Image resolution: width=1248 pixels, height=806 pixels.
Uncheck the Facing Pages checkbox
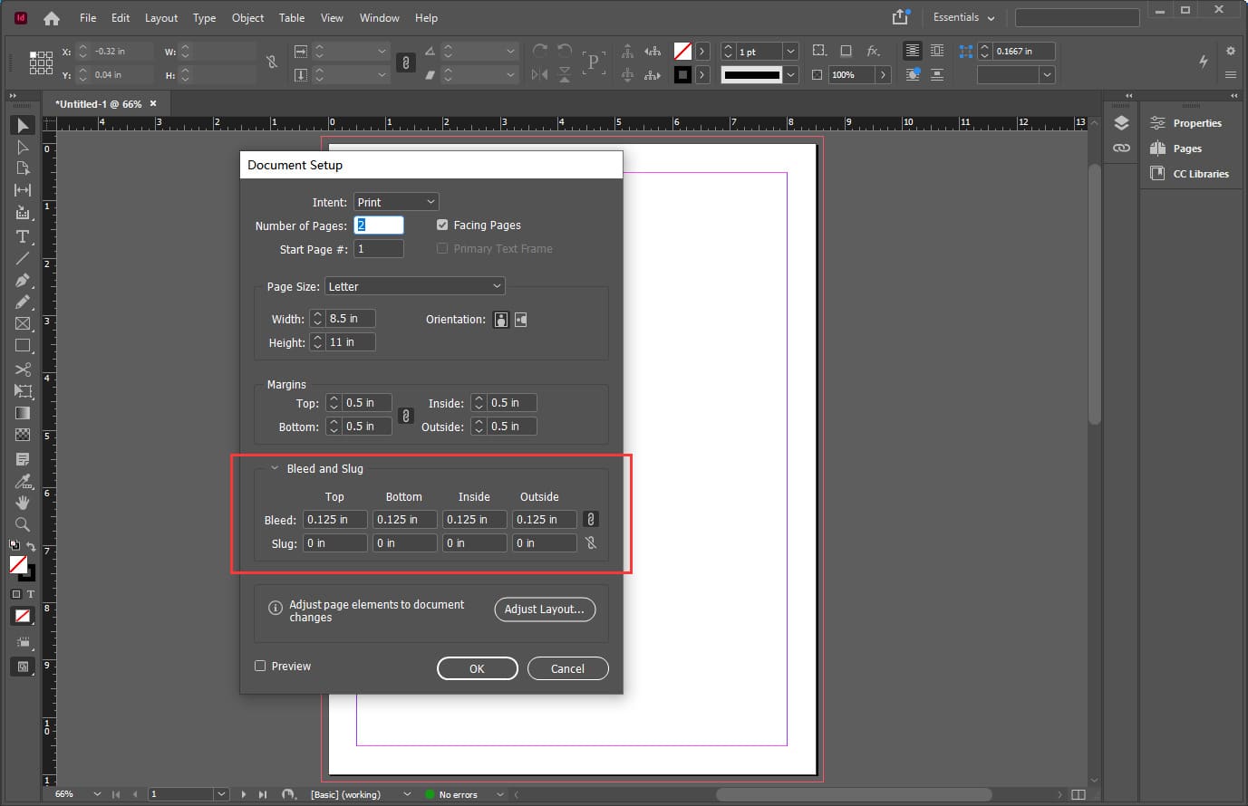pos(442,225)
